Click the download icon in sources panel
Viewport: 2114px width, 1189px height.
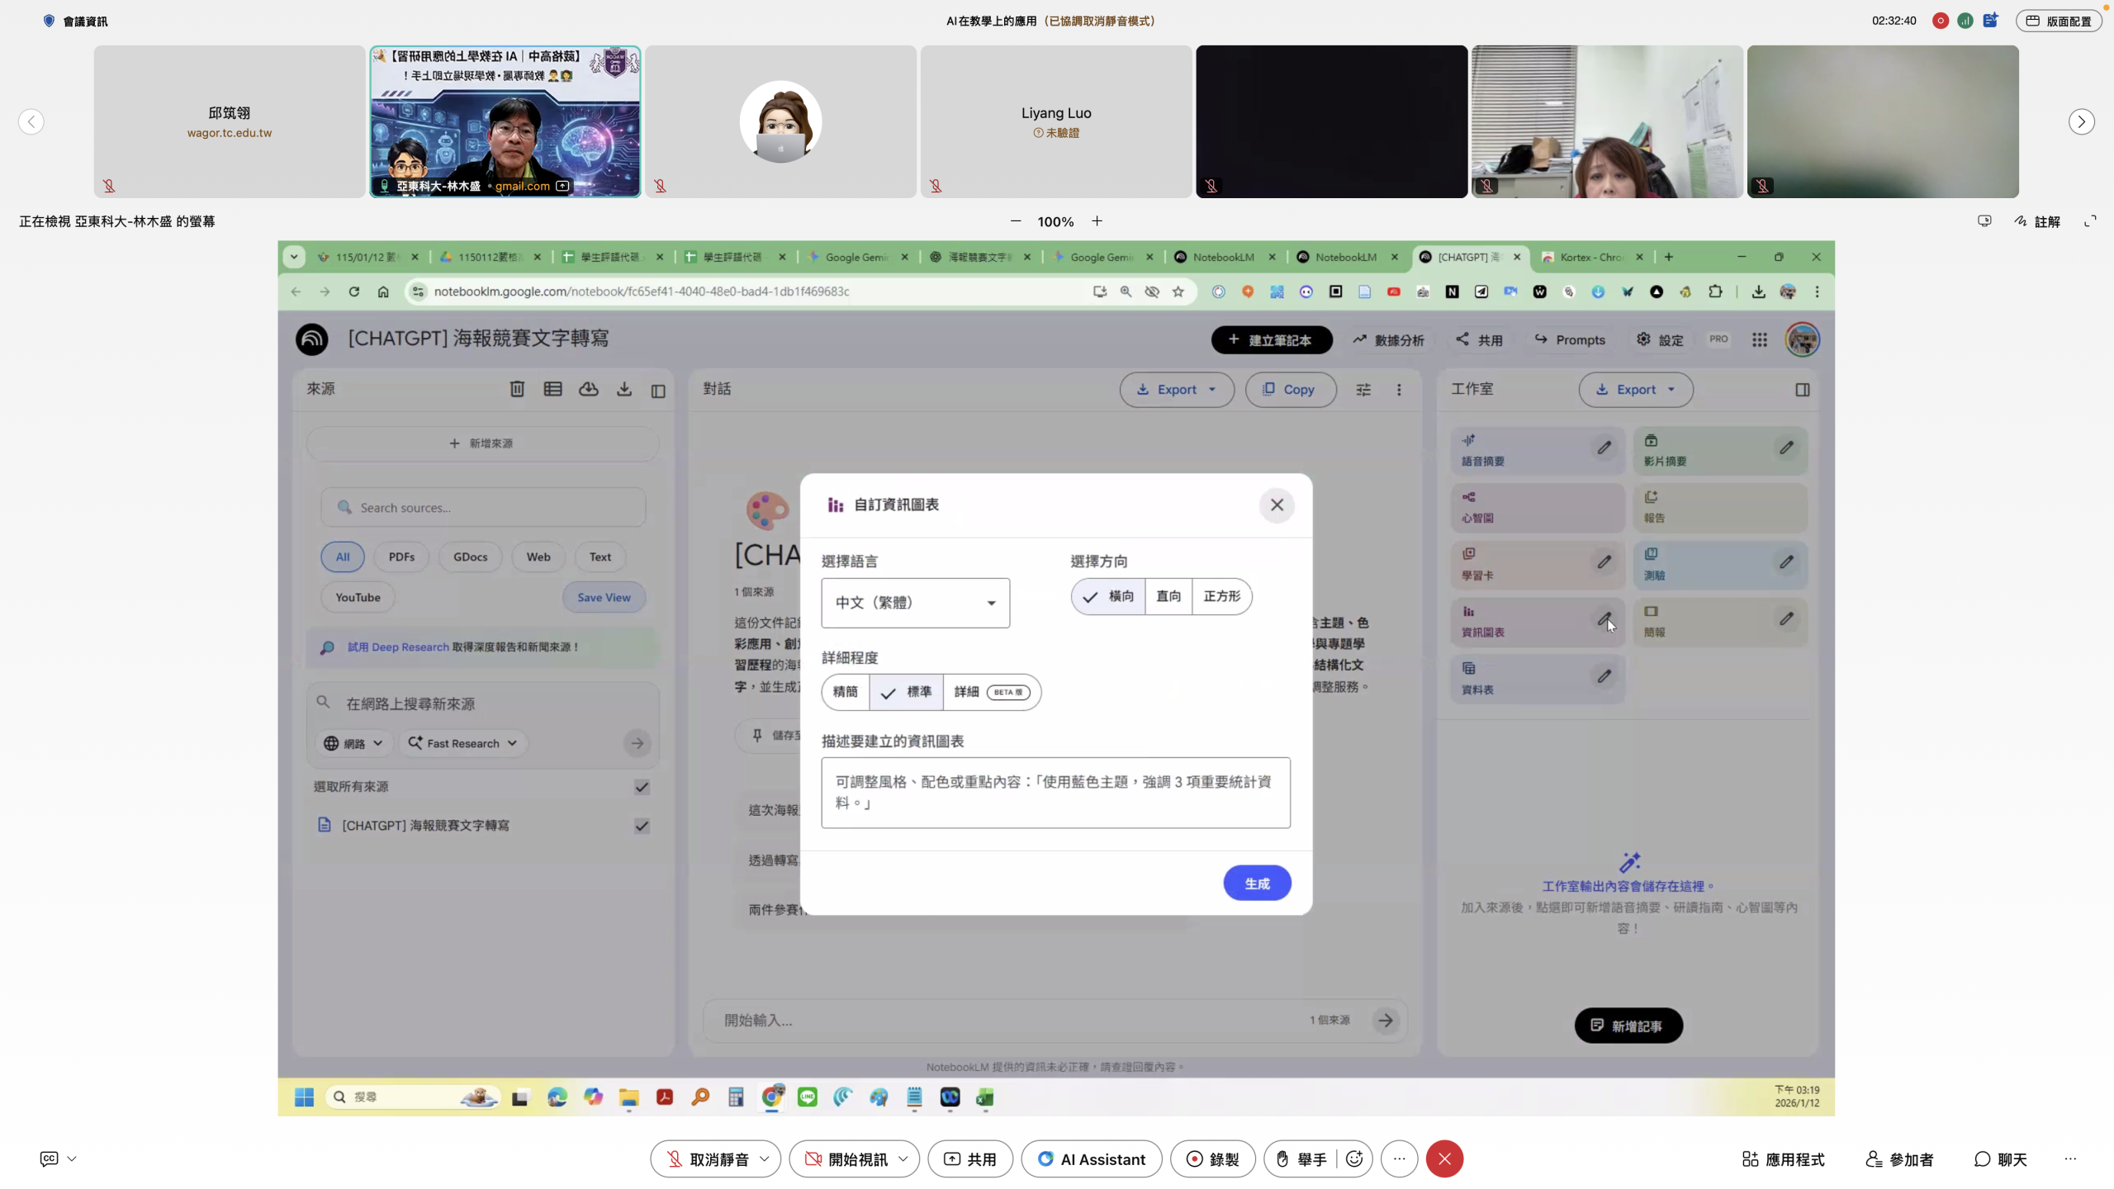coord(624,390)
